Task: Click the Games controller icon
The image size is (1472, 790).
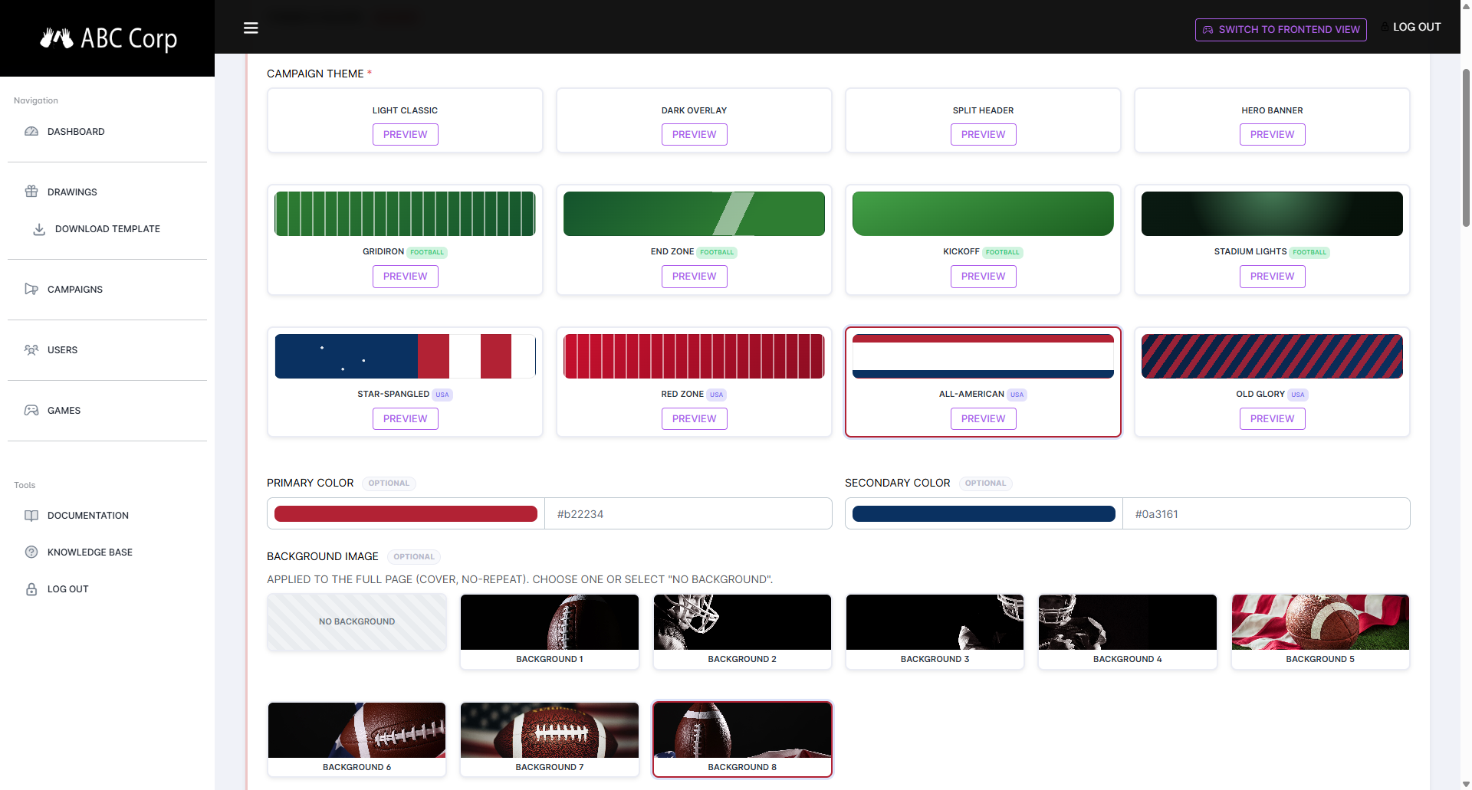Action: pos(31,411)
